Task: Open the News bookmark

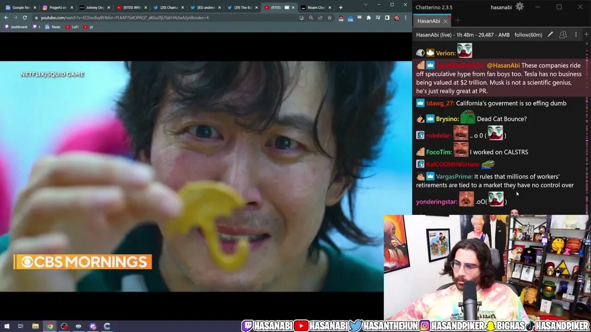Action: 53,27
